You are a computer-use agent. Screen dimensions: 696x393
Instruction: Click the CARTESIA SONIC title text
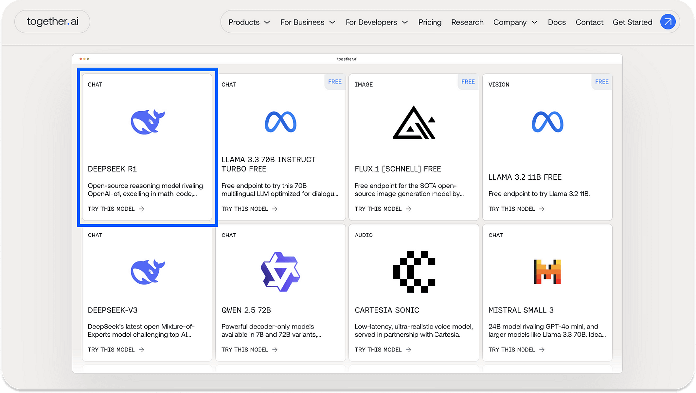pos(387,310)
